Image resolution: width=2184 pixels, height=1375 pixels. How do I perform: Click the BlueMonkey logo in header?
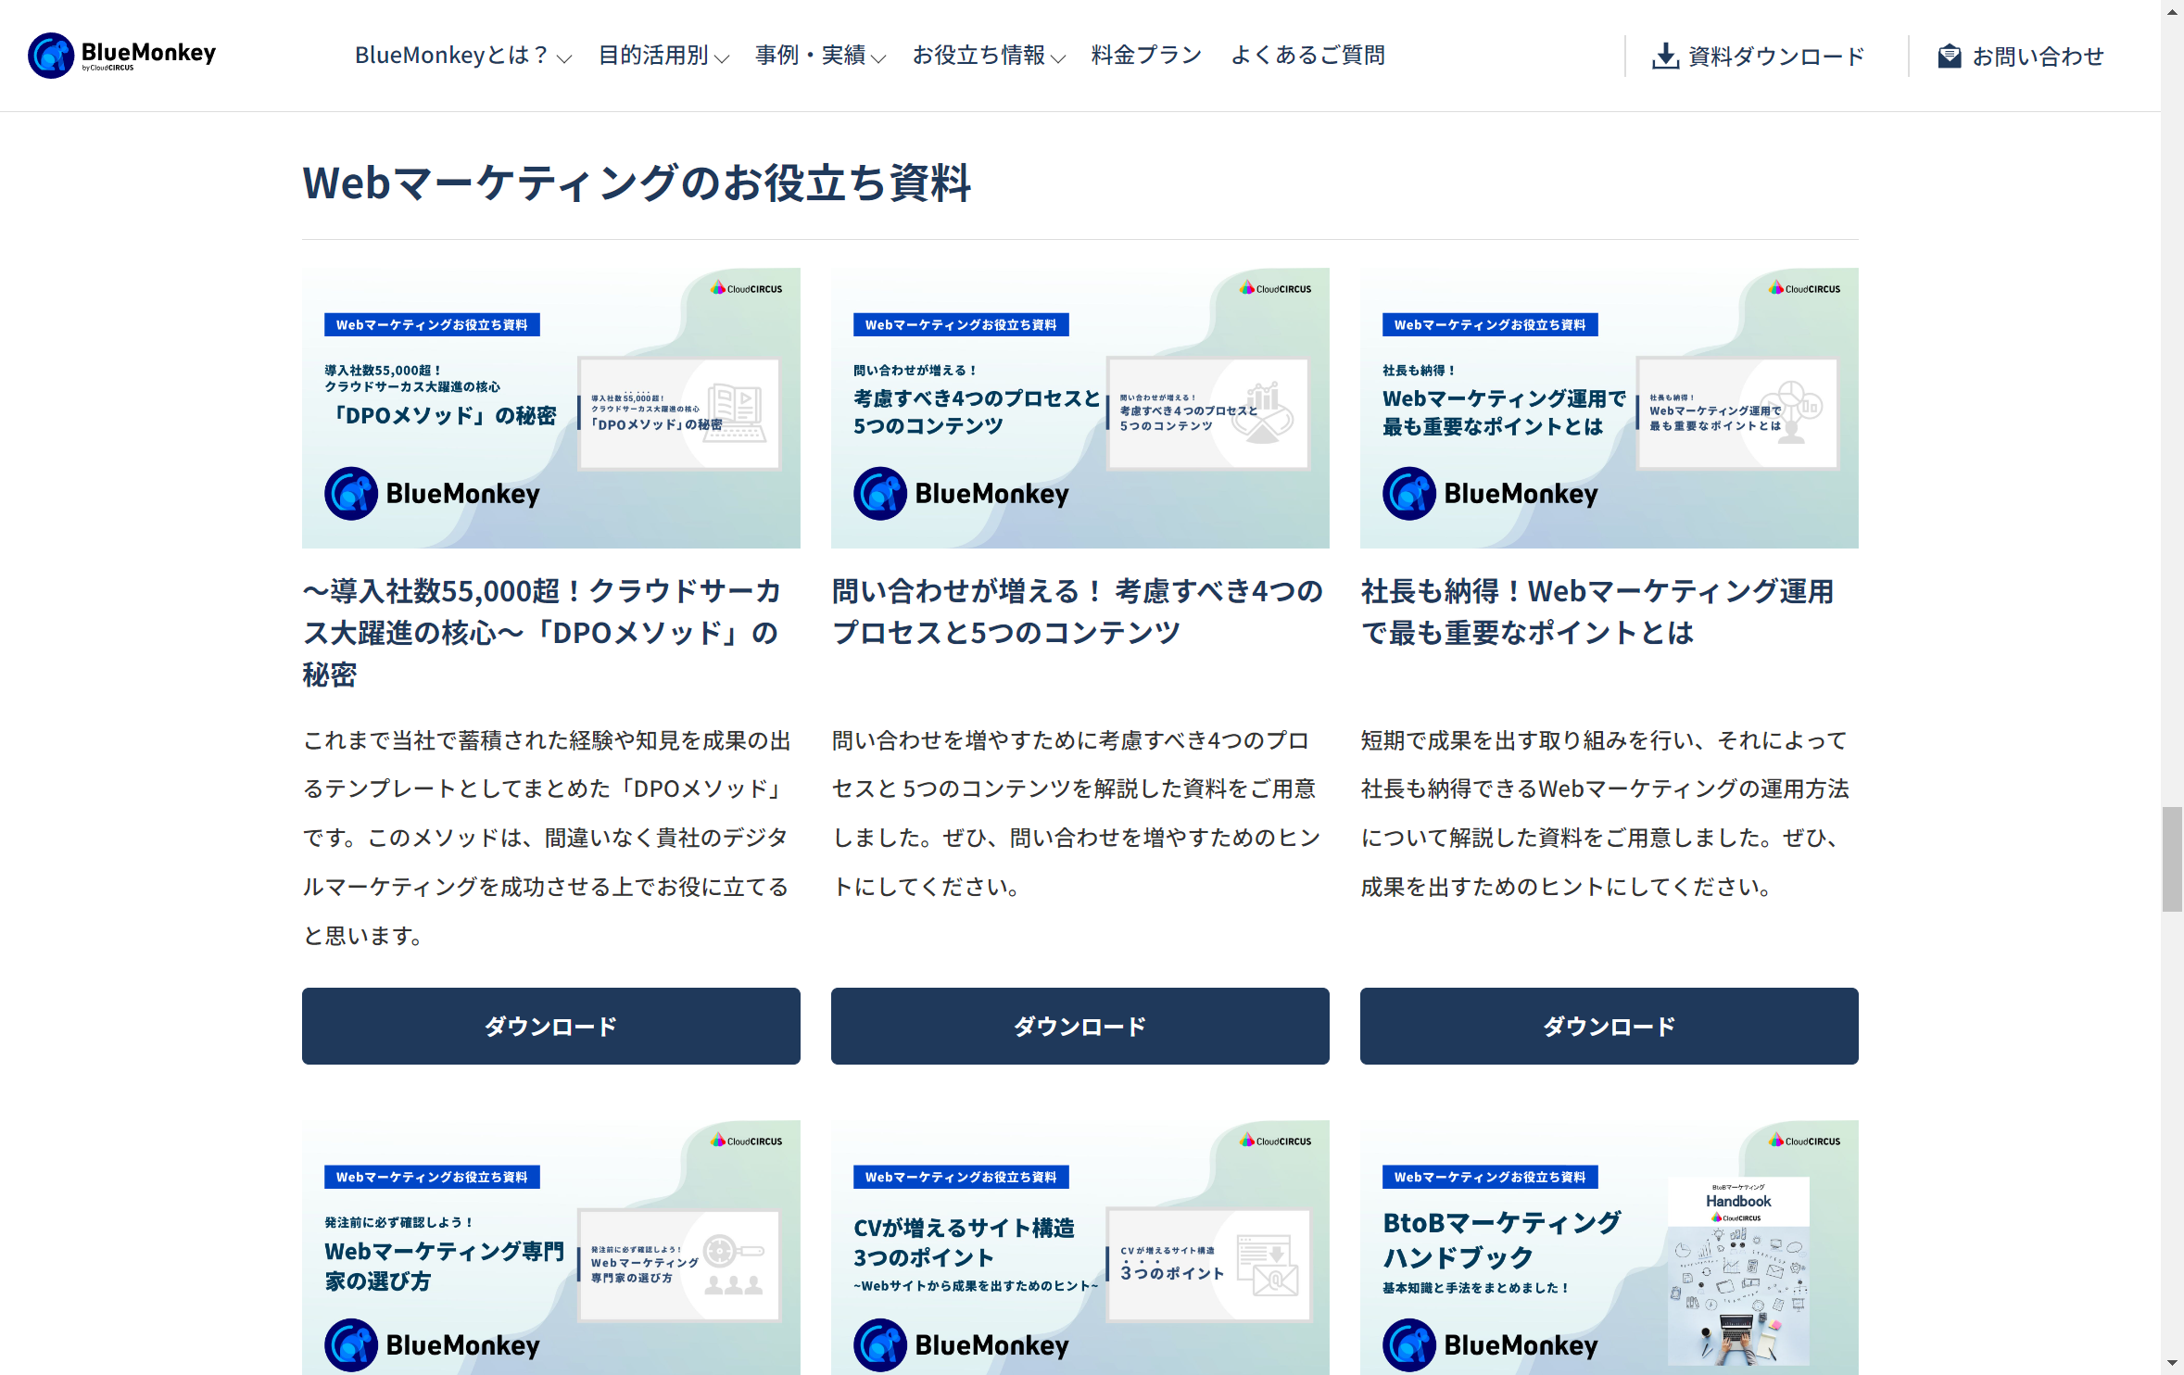coord(121,56)
